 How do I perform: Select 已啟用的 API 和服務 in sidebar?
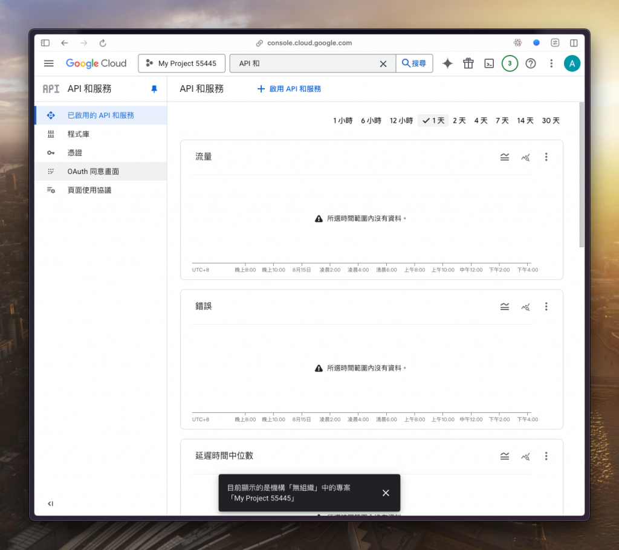(101, 115)
